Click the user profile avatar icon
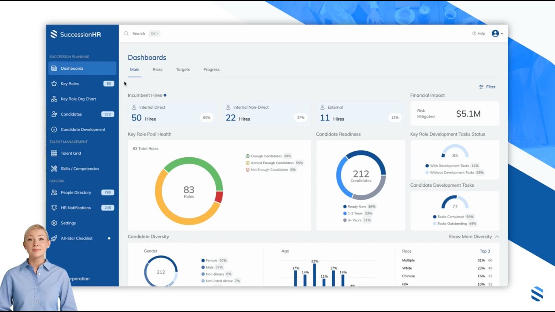This screenshot has width=555, height=312. point(495,33)
